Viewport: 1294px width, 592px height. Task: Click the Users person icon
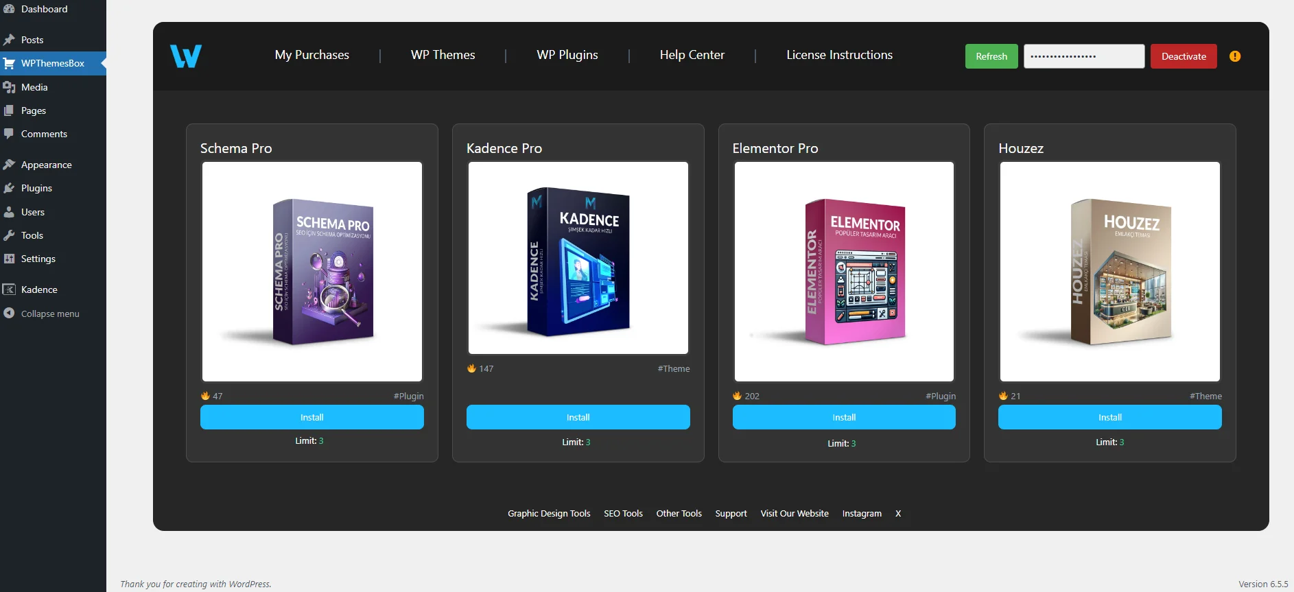(x=9, y=212)
